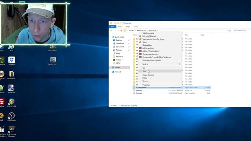
Task: Select Take Ownership from the context menu
Action: coord(160,33)
